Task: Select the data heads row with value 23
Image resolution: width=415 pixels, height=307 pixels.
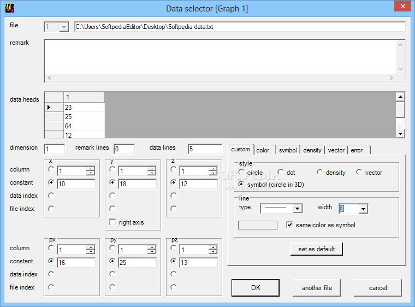Action: pyautogui.click(x=74, y=107)
